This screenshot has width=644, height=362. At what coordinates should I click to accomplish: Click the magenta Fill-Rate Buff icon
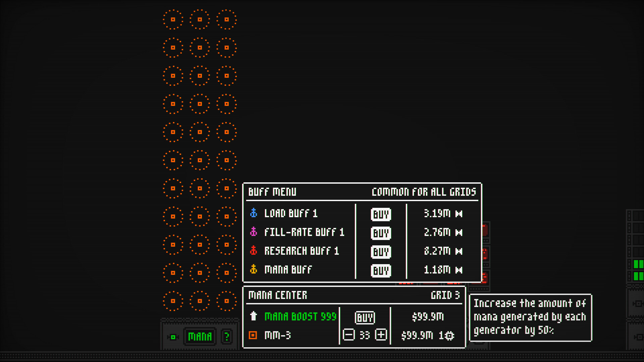(254, 232)
